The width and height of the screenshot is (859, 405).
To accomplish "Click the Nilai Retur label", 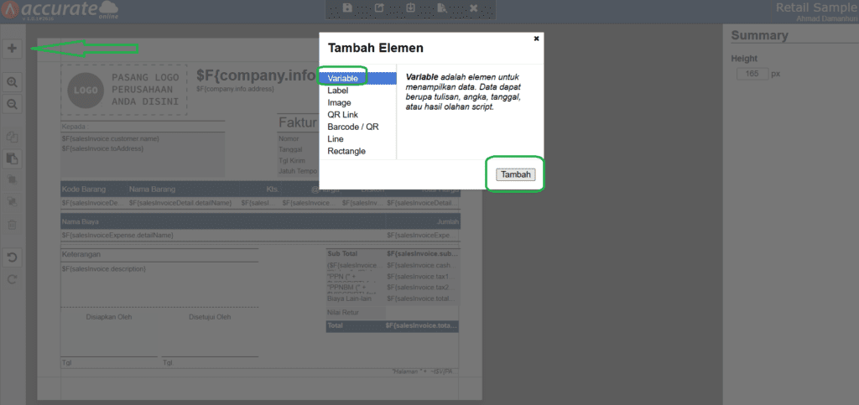I will [342, 313].
